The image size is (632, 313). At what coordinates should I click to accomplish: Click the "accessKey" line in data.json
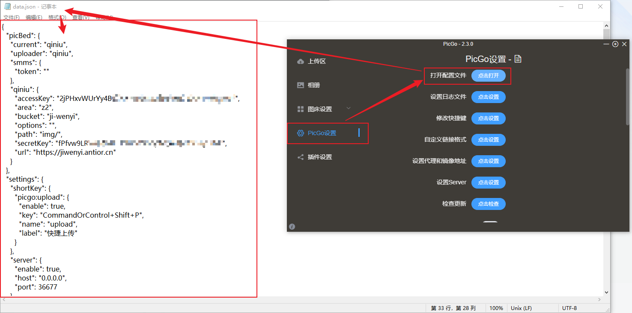click(127, 98)
